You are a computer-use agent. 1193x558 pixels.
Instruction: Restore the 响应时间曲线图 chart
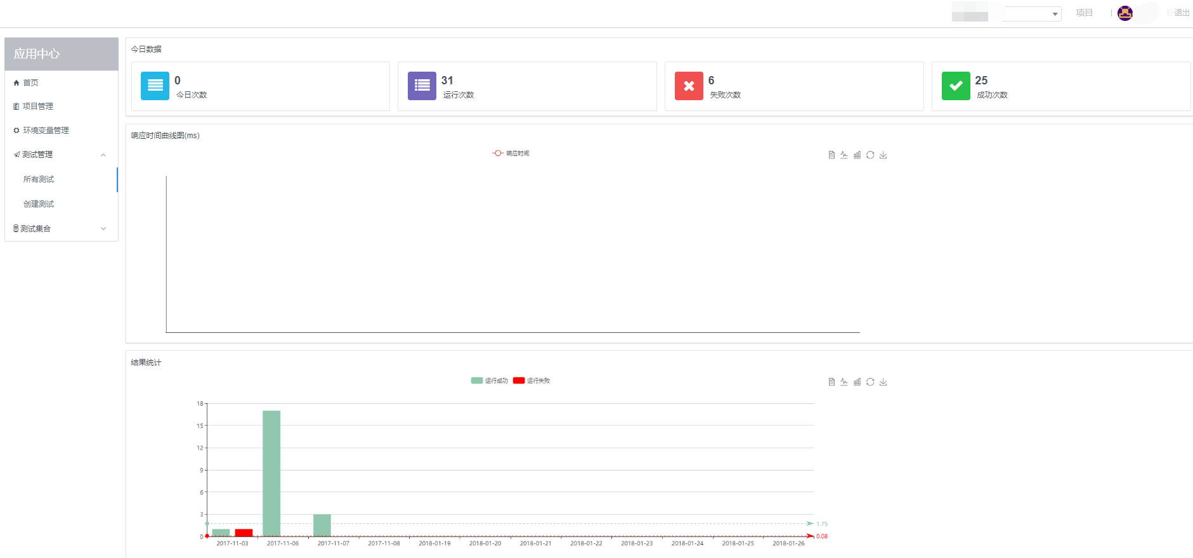pos(870,155)
